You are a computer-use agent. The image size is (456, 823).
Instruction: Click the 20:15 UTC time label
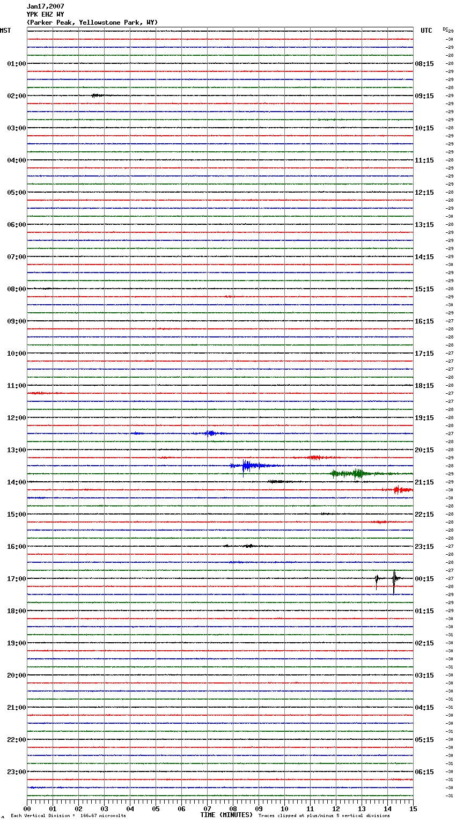click(424, 450)
